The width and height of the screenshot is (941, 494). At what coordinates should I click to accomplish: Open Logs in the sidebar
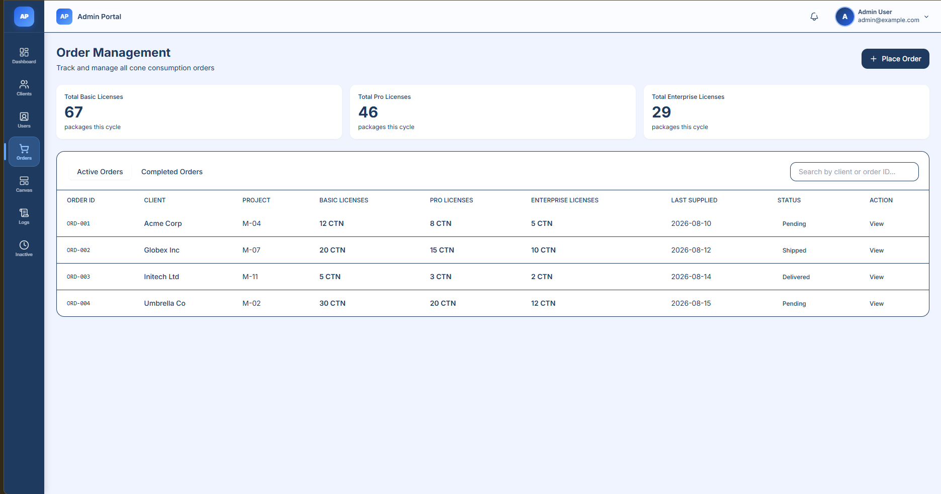tap(24, 216)
